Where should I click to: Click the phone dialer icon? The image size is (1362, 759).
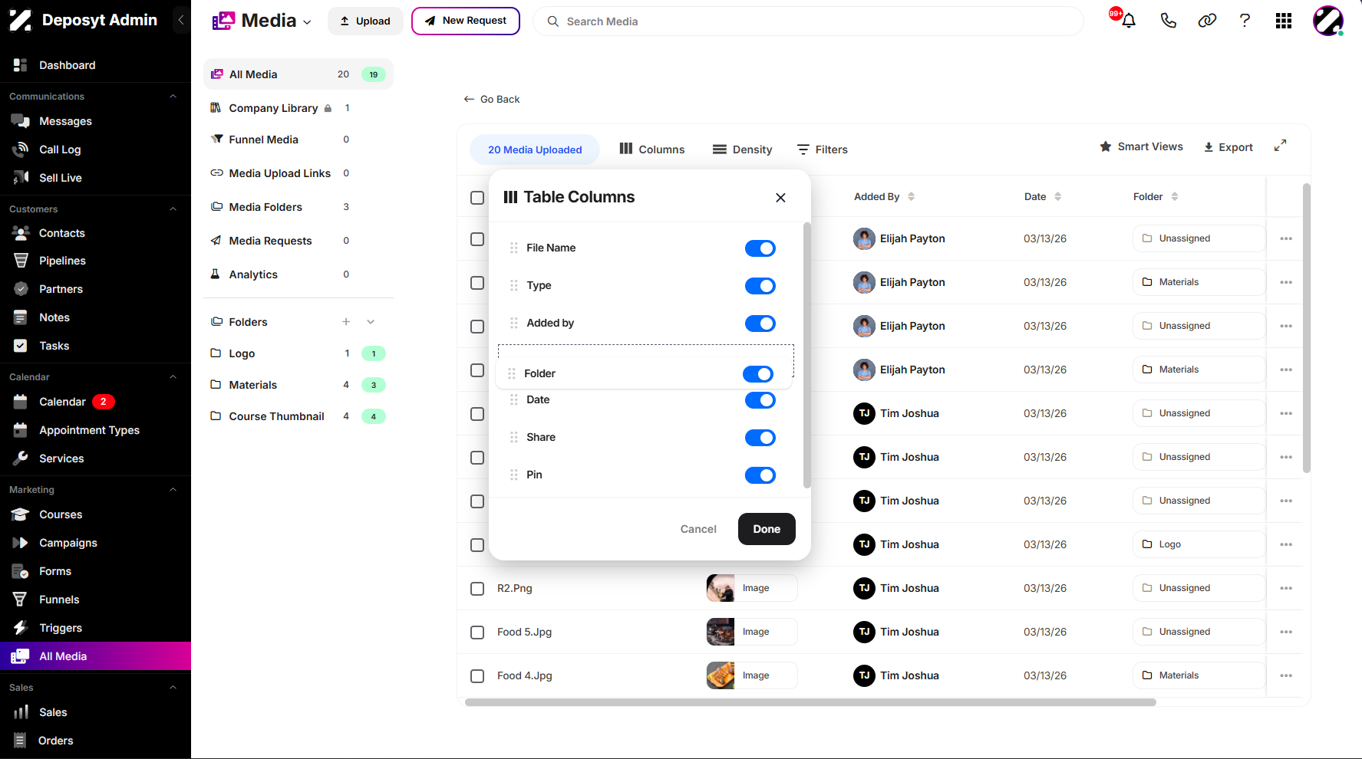point(1168,21)
